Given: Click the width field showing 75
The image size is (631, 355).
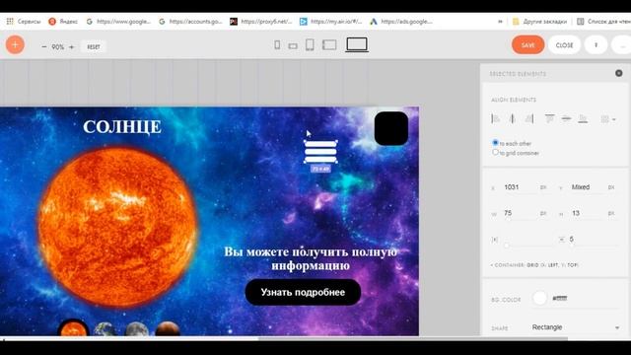Looking at the screenshot, I should 520,213.
